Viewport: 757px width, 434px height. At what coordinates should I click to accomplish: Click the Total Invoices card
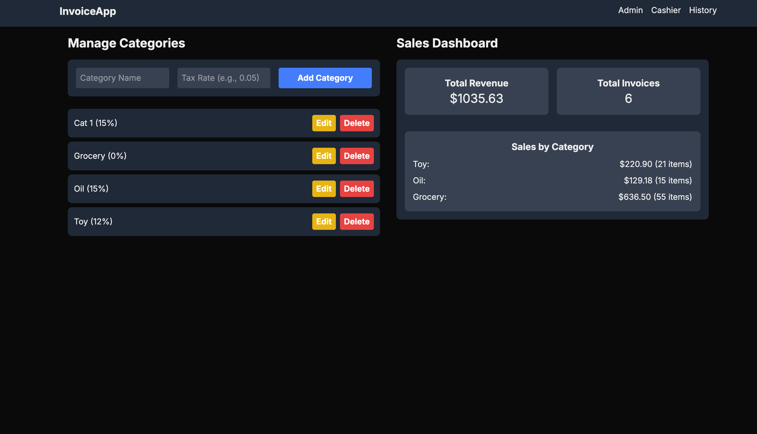628,91
